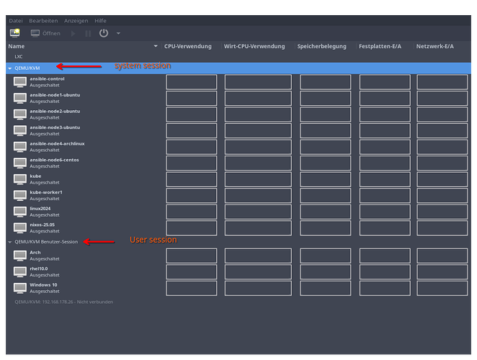
Task: Click the Öffnen toolbar button
Action: [45, 33]
